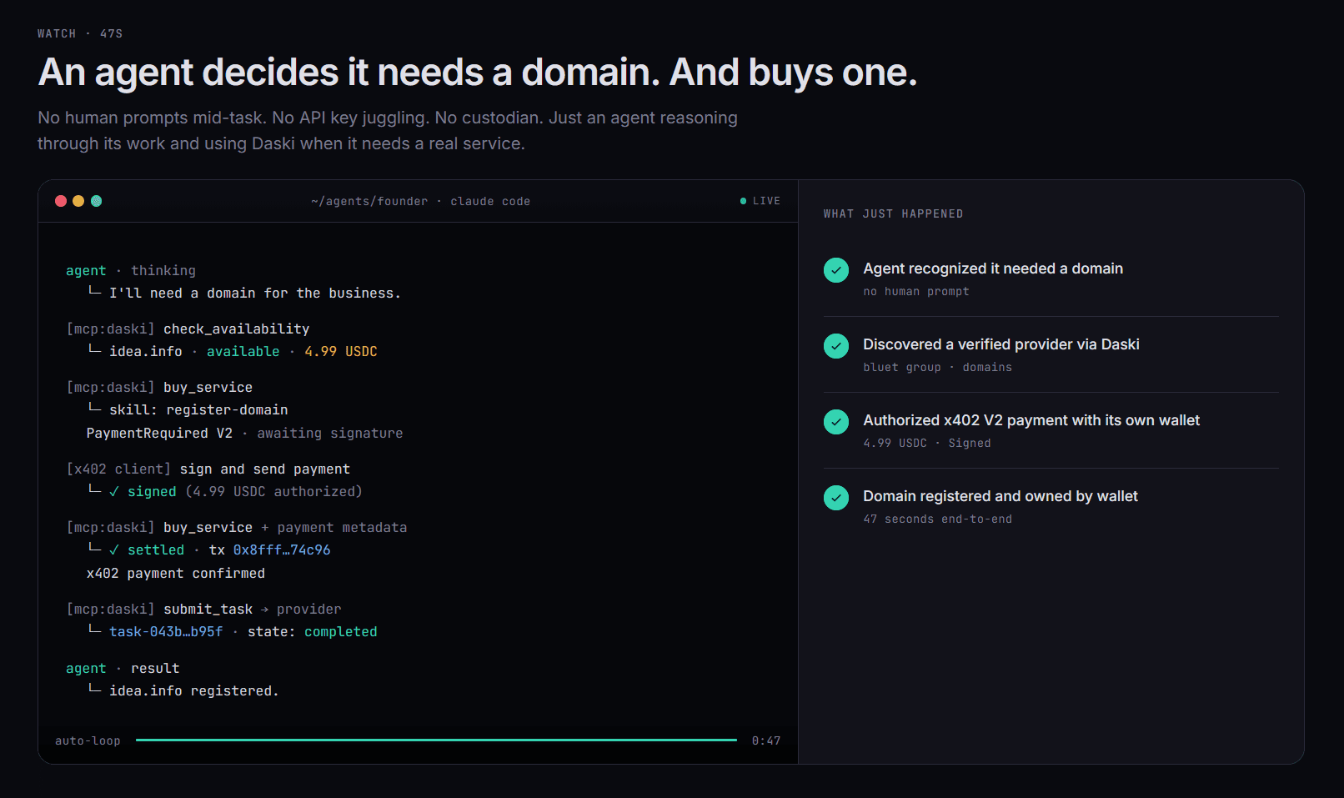Click 'PaymentRequired V2' text

[159, 434]
